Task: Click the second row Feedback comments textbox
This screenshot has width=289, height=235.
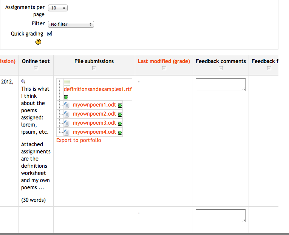Action: pyautogui.click(x=221, y=216)
